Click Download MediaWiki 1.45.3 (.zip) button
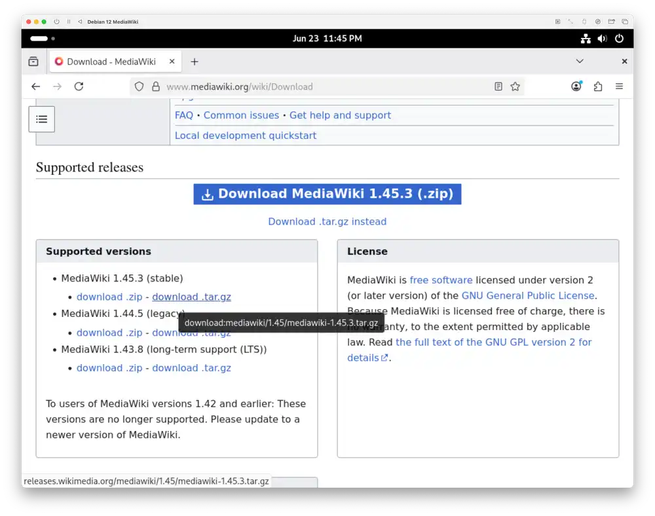 point(327,194)
